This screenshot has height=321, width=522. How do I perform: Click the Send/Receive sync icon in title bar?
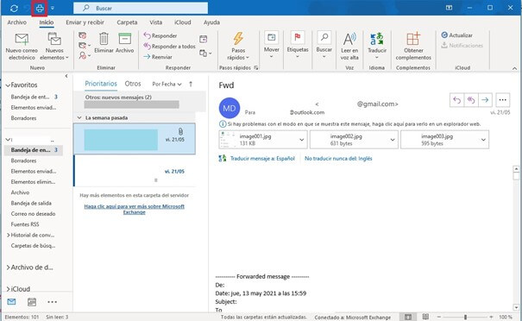pyautogui.click(x=14, y=8)
